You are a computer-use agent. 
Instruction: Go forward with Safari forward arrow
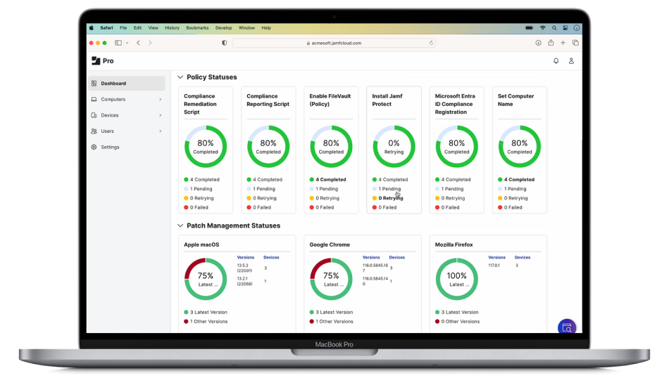click(150, 43)
